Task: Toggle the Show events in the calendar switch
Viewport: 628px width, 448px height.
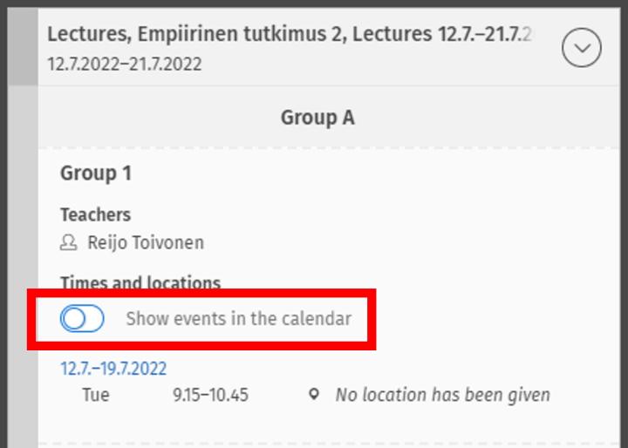Action: click(x=82, y=319)
